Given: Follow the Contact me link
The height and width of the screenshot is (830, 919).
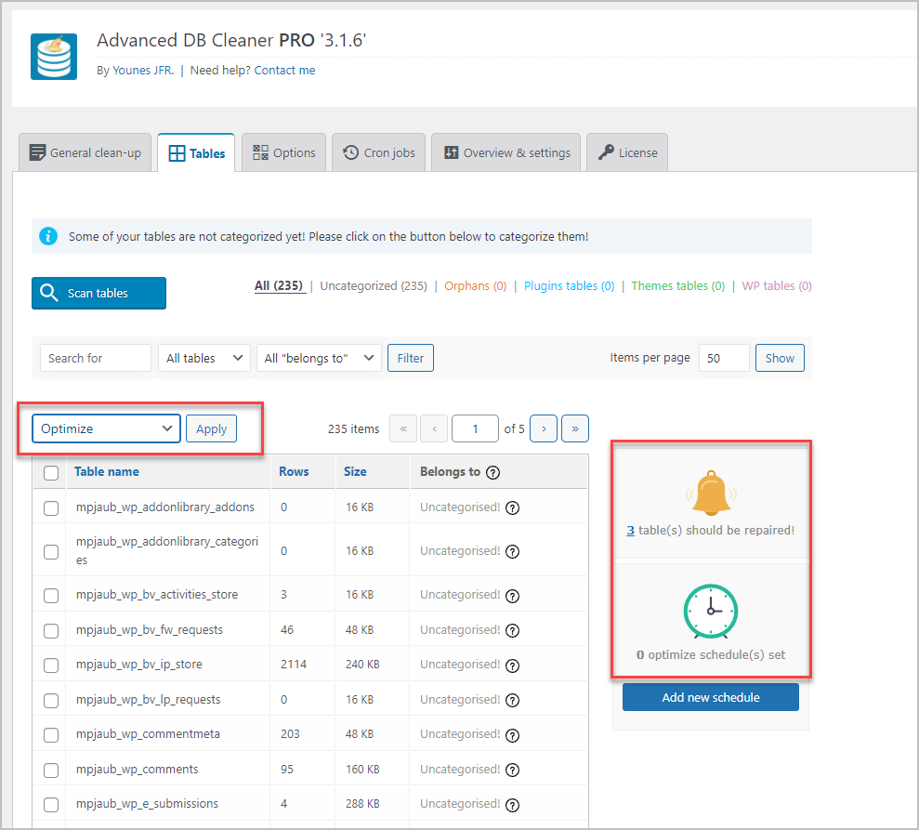Looking at the screenshot, I should pos(284,70).
